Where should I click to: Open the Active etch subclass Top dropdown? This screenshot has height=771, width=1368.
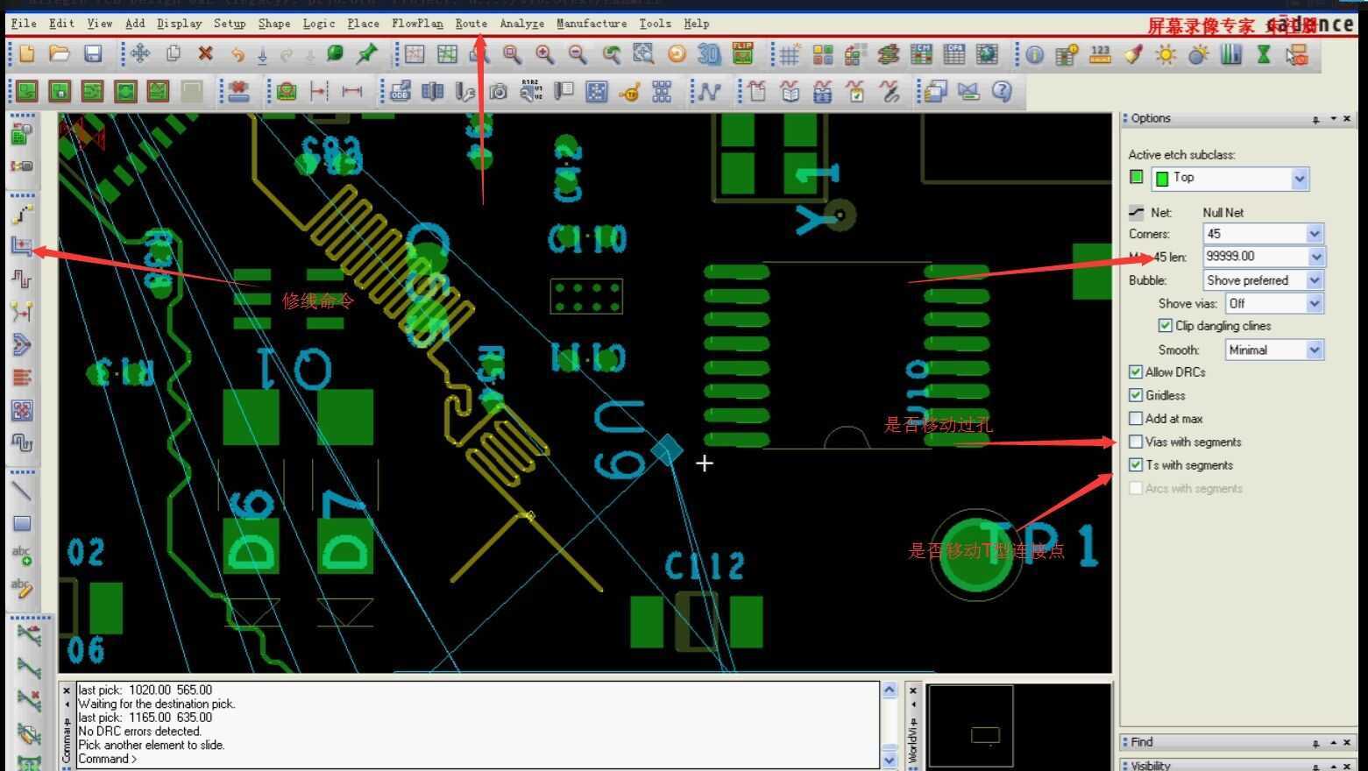point(1300,179)
